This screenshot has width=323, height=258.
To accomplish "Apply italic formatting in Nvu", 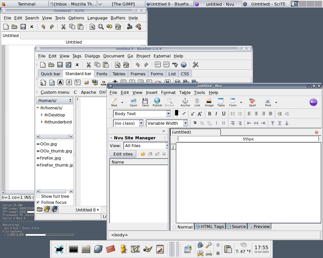I will (216, 114).
